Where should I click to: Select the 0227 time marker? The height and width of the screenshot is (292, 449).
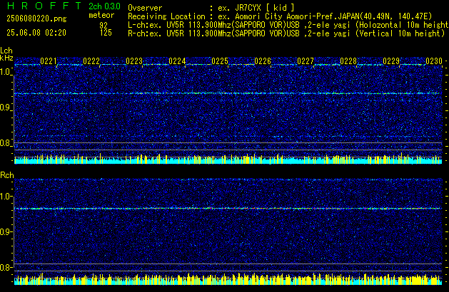pos(306,61)
